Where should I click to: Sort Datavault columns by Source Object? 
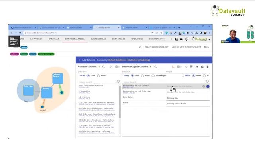[153, 76]
